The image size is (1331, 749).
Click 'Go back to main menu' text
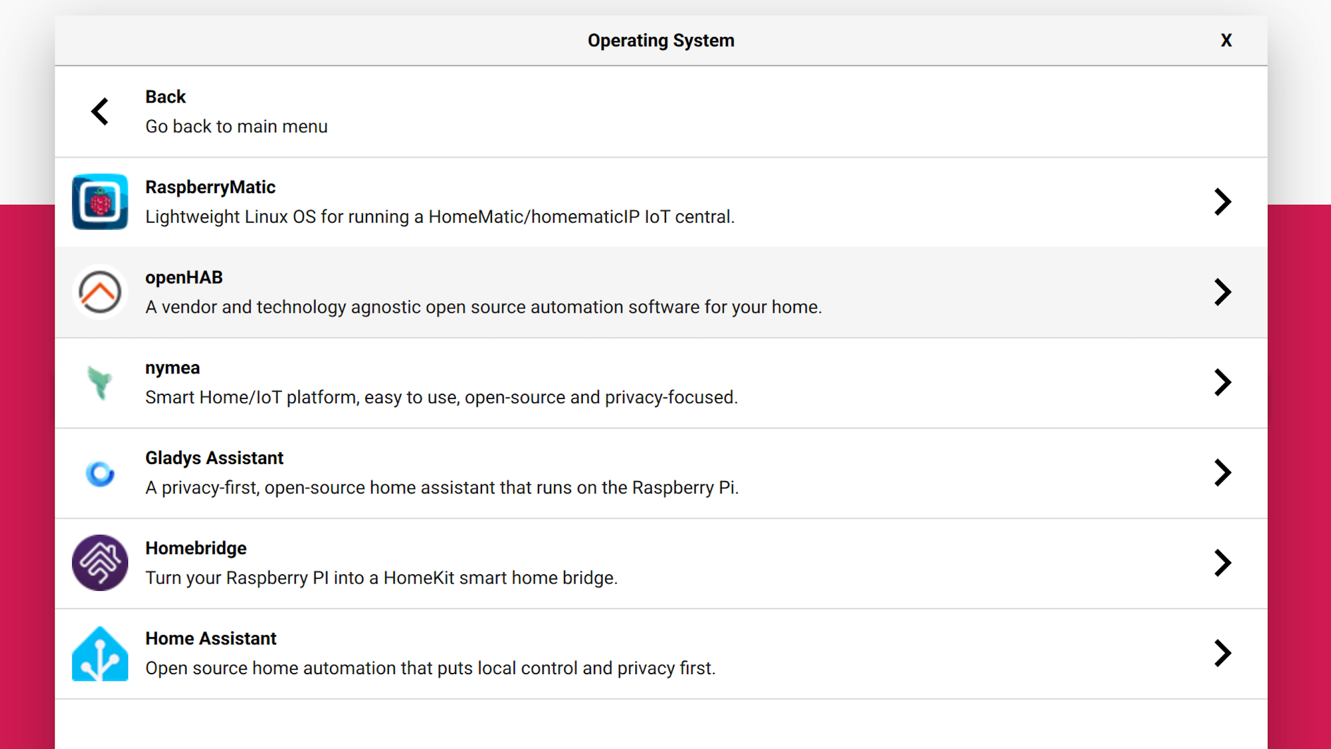pyautogui.click(x=237, y=126)
